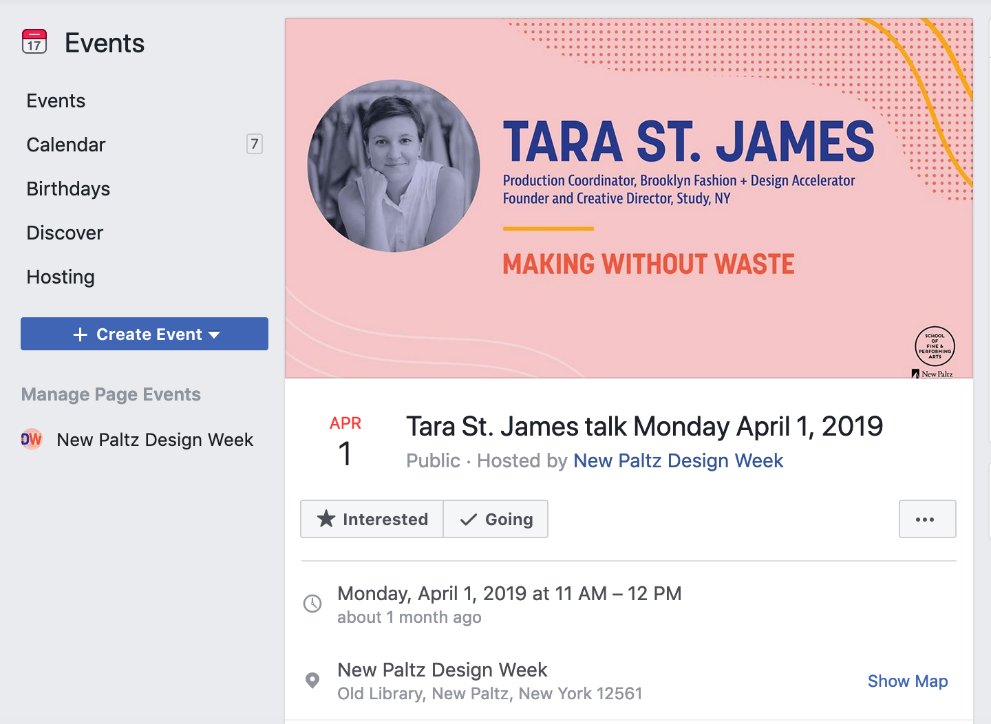Click the Show Map link

point(908,681)
